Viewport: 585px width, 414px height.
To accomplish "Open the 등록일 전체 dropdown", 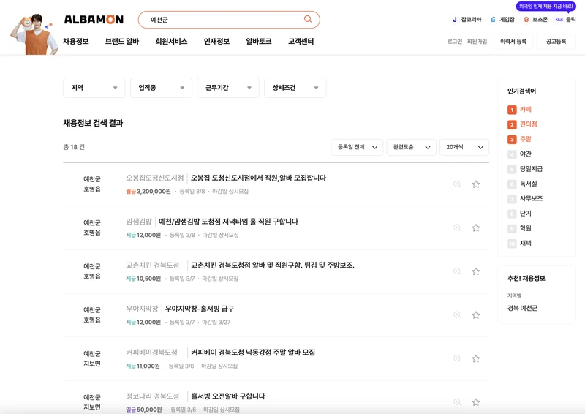I will pos(357,147).
